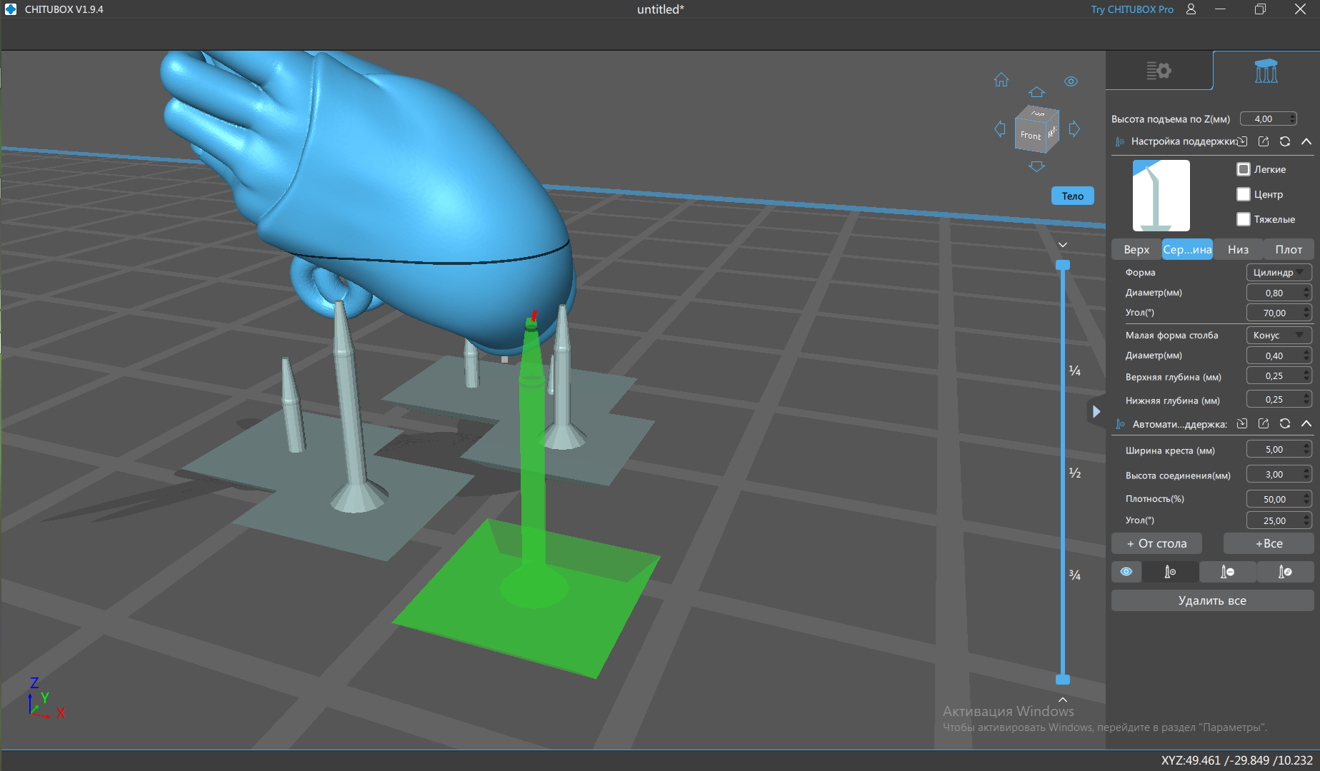Select the edit support tool icon

point(1285,572)
